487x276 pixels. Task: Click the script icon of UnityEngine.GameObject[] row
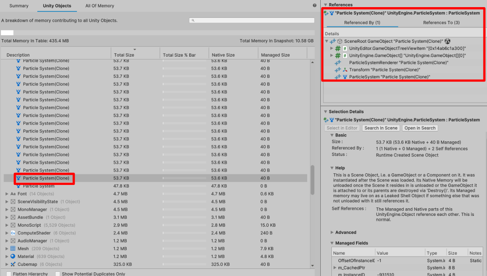pyautogui.click(x=345, y=55)
